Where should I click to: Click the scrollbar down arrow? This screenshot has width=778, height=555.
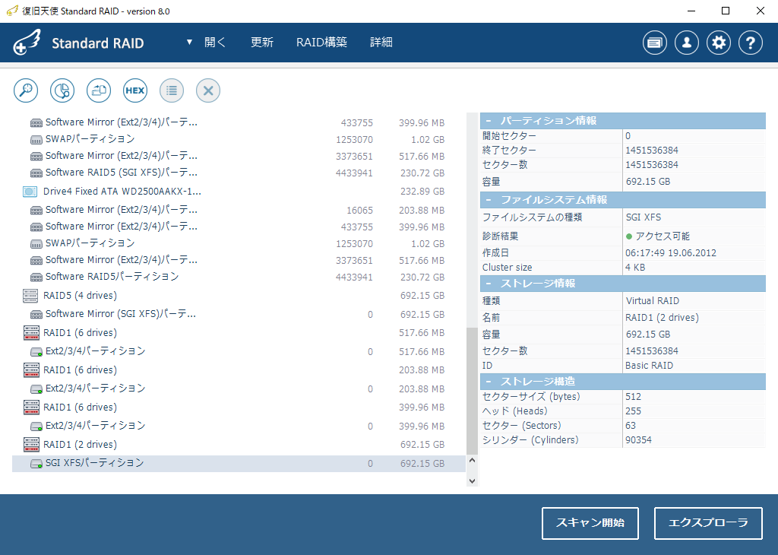pos(473,480)
